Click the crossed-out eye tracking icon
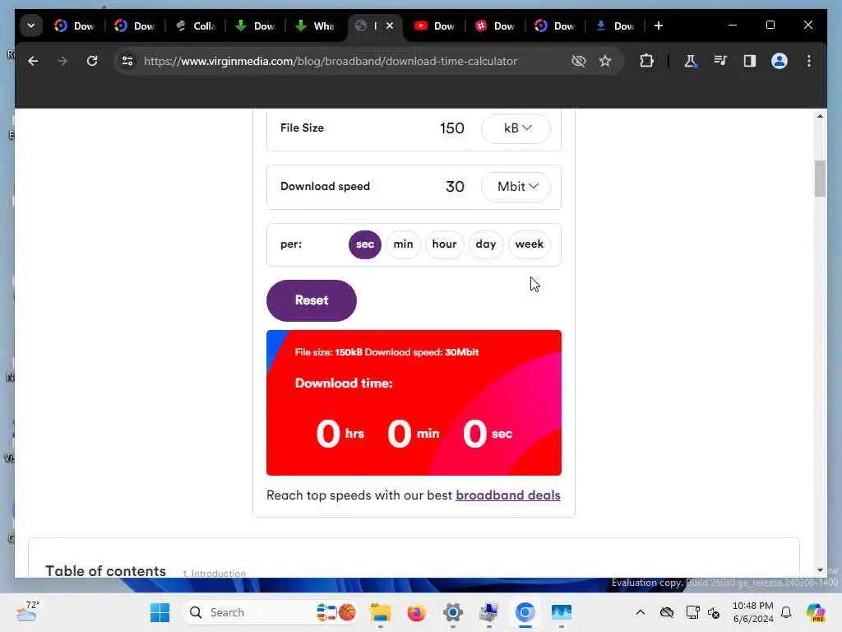The height and width of the screenshot is (632, 842). coord(578,61)
